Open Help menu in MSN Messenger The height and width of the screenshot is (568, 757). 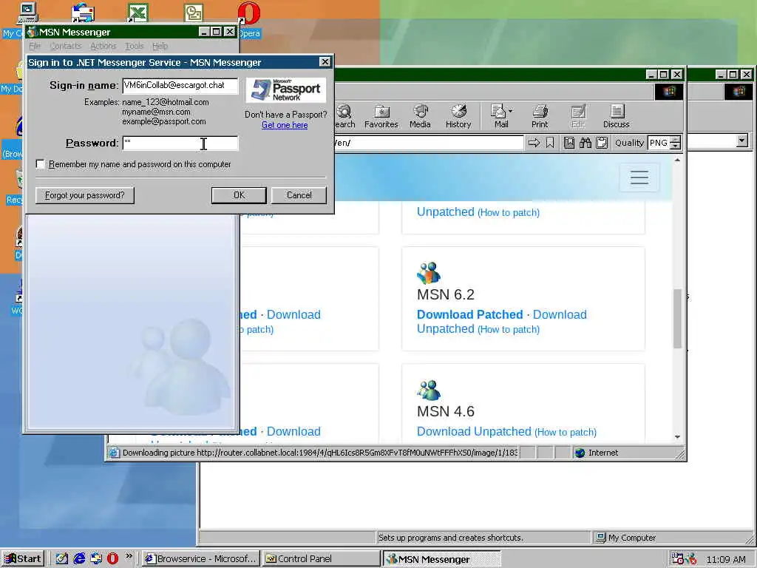coord(160,46)
